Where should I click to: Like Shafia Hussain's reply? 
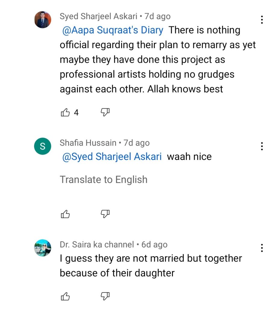pos(65,214)
